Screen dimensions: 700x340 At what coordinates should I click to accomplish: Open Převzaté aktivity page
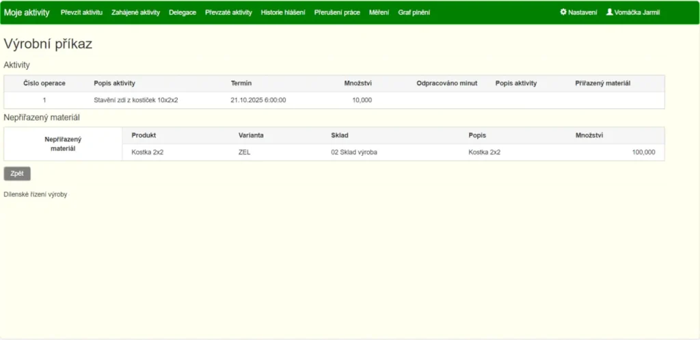click(x=228, y=12)
